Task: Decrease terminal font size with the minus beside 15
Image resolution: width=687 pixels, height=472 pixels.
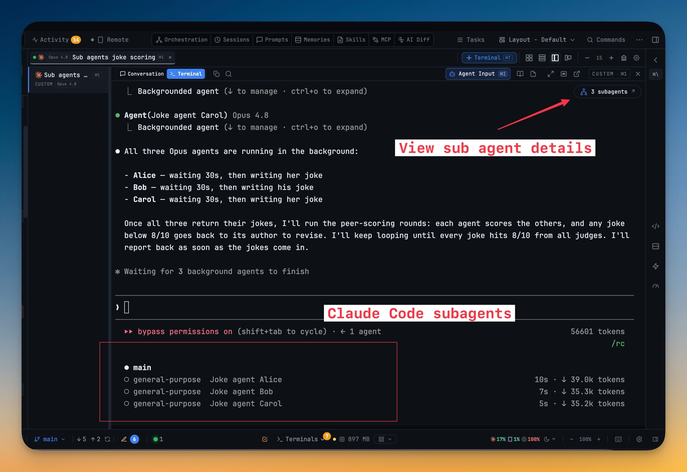Action: [587, 58]
